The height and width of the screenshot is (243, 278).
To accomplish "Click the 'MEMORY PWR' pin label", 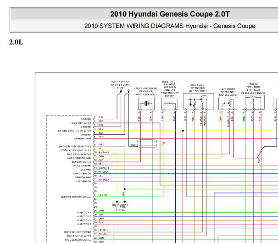I will click(83, 138).
